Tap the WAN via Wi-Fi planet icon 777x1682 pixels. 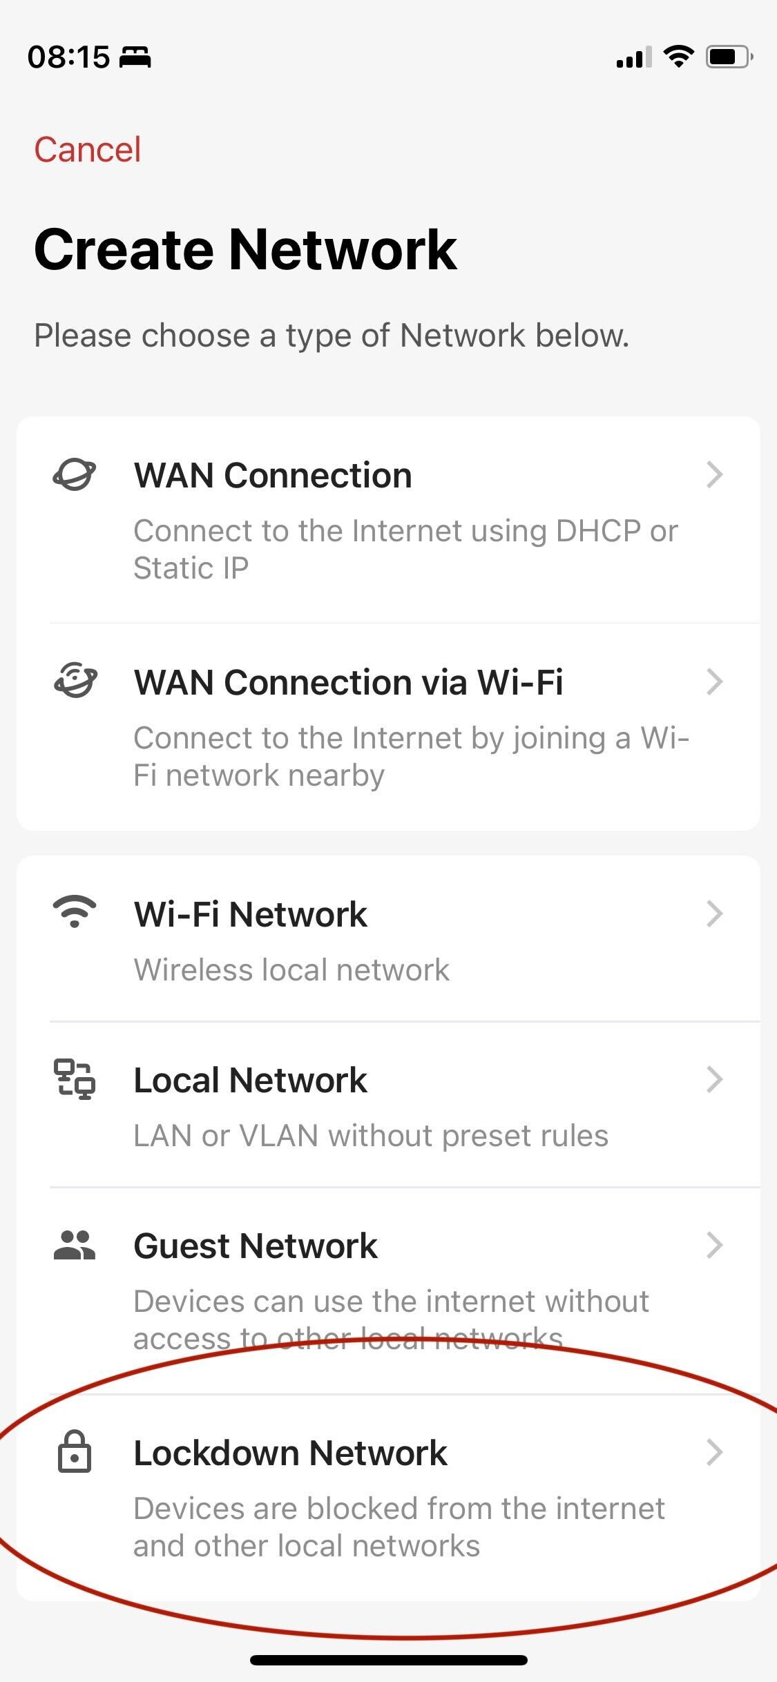(x=75, y=681)
